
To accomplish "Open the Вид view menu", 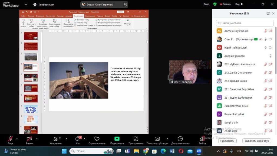I will coord(239,4).
